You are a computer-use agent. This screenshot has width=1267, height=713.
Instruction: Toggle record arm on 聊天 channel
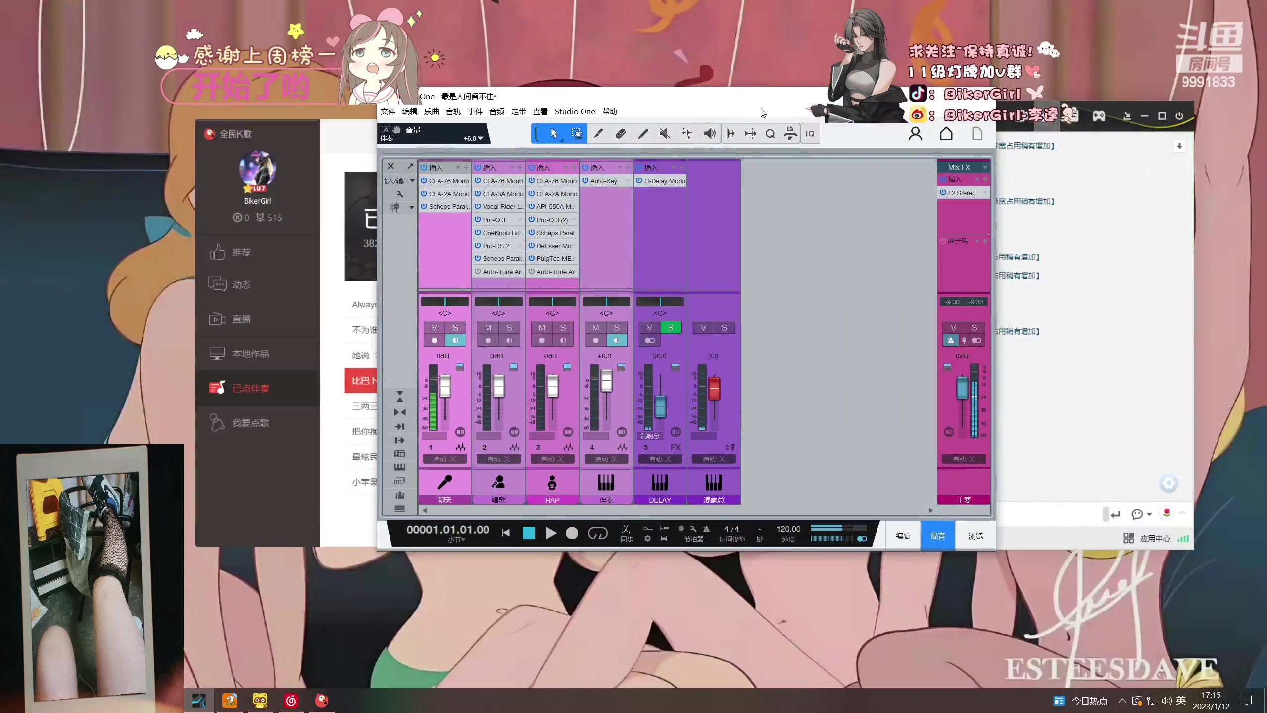(x=434, y=340)
